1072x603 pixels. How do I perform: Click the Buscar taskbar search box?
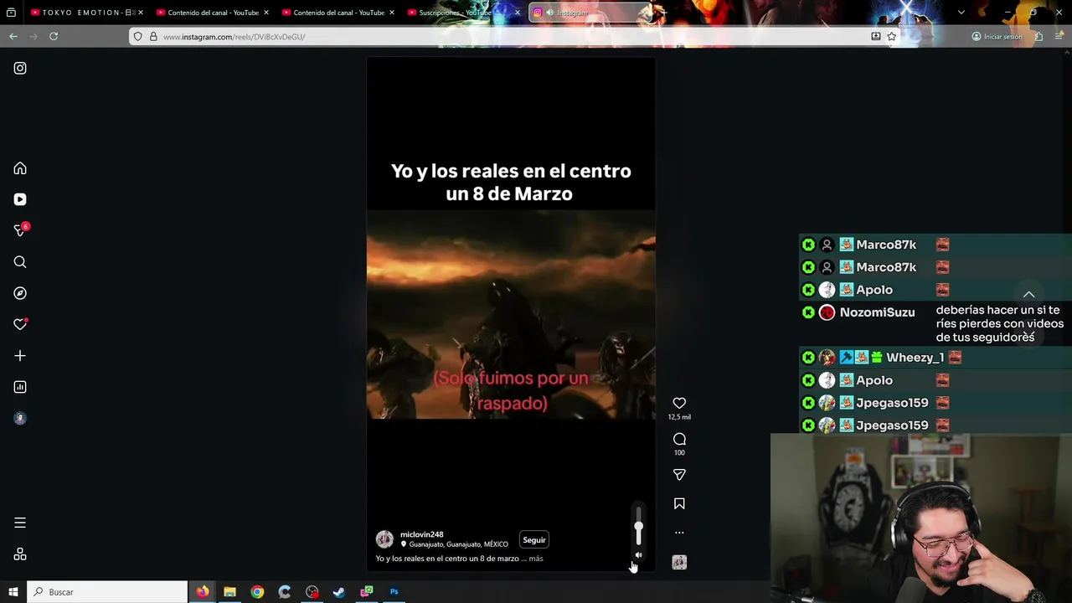tap(107, 592)
